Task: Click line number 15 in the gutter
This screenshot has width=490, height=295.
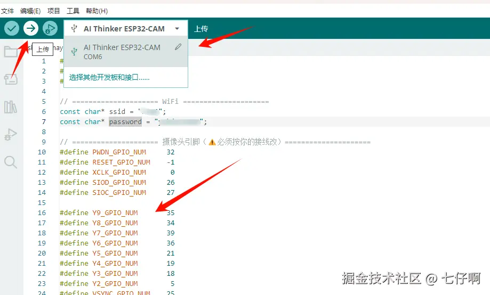Action: pyautogui.click(x=42, y=202)
